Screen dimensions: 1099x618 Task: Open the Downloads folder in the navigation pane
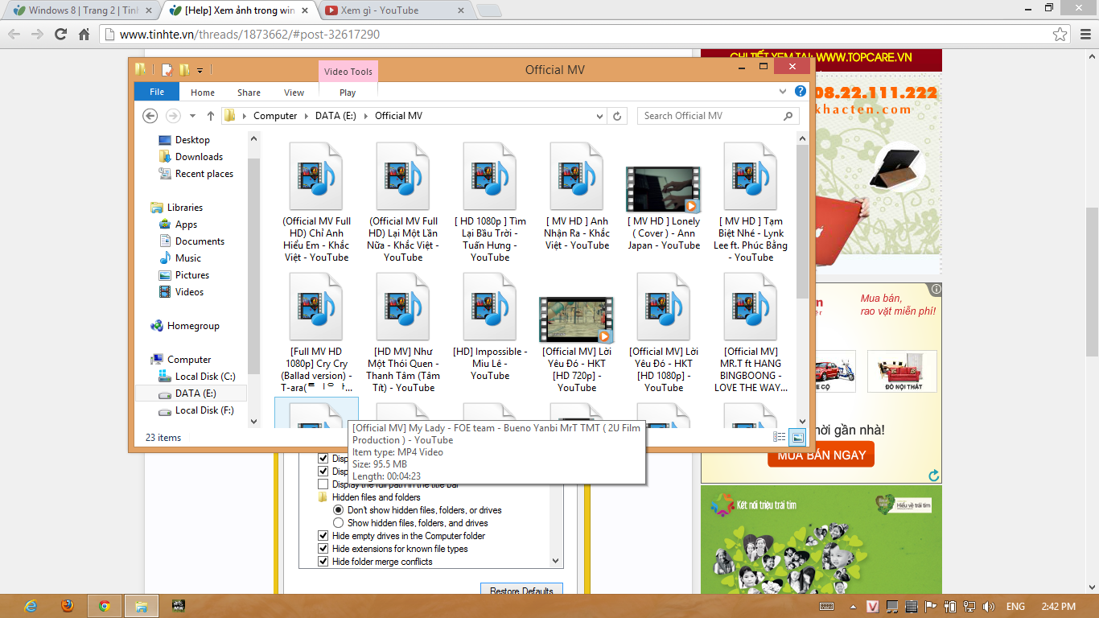pos(199,157)
